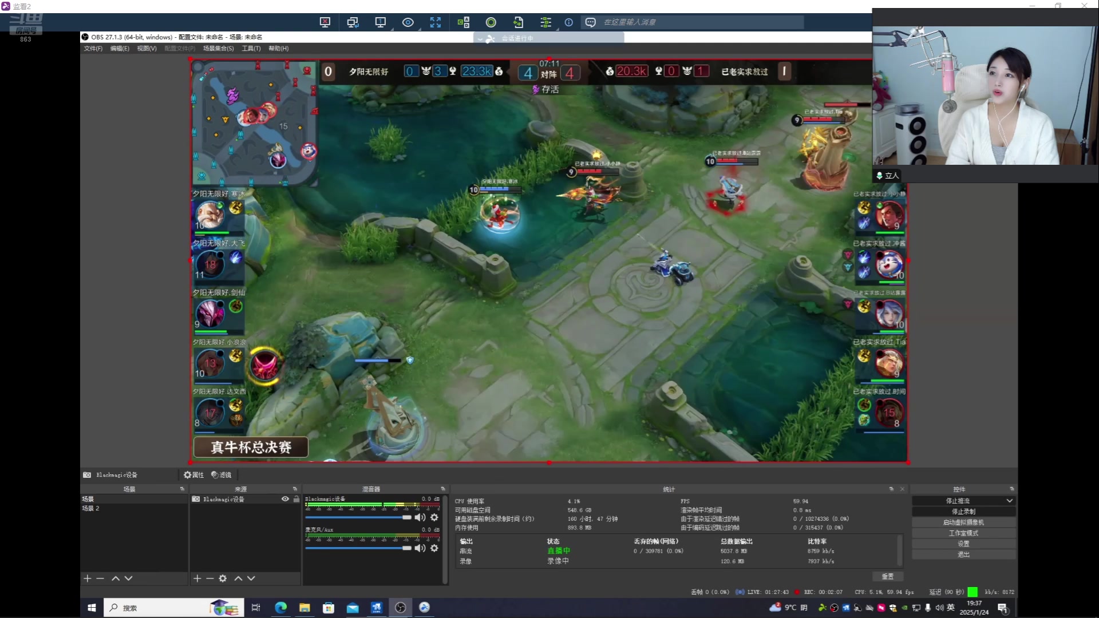Open the session settings sliders icon
Image resolution: width=1099 pixels, height=618 pixels.
pos(546,22)
